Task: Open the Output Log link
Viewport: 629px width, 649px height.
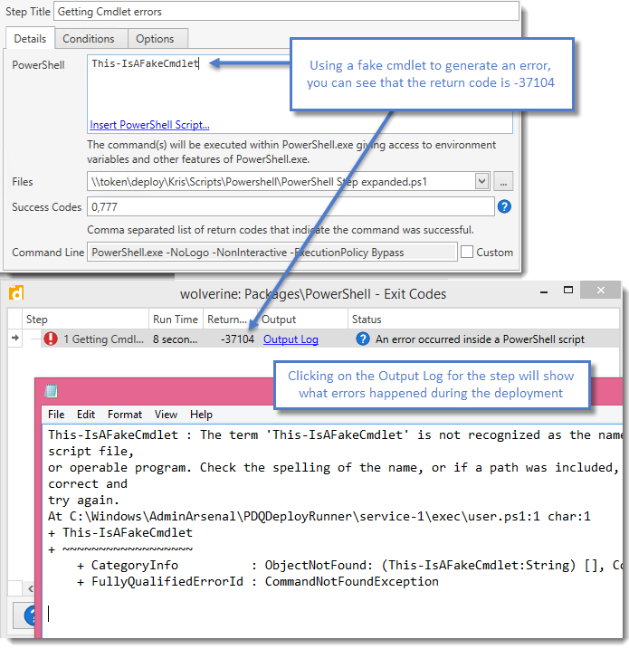Action: tap(291, 339)
